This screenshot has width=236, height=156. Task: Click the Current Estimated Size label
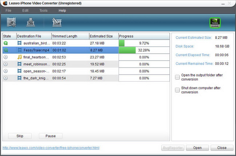click(194, 38)
